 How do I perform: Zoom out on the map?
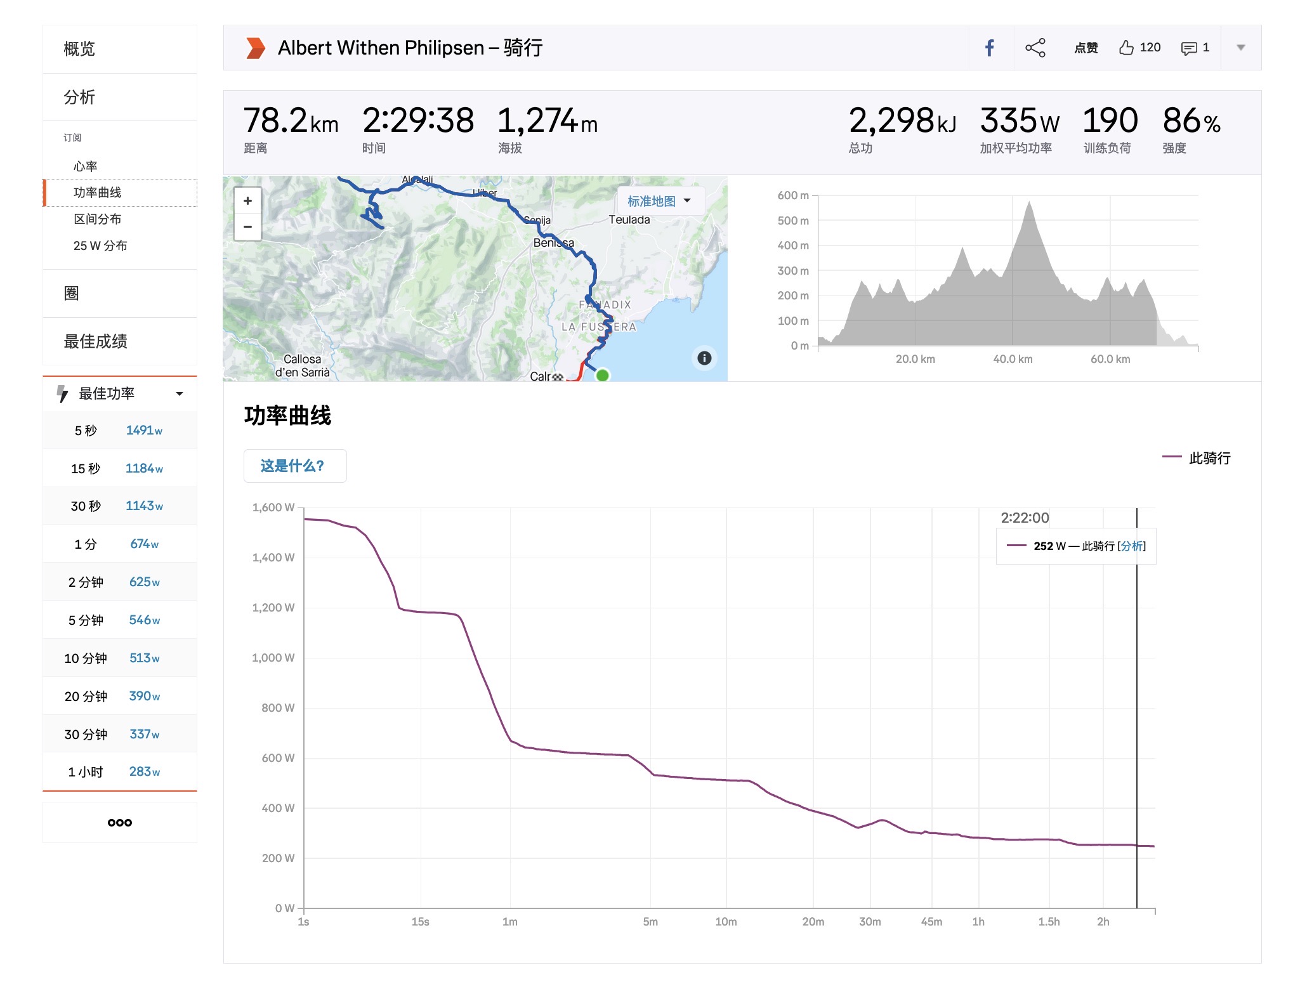click(247, 227)
